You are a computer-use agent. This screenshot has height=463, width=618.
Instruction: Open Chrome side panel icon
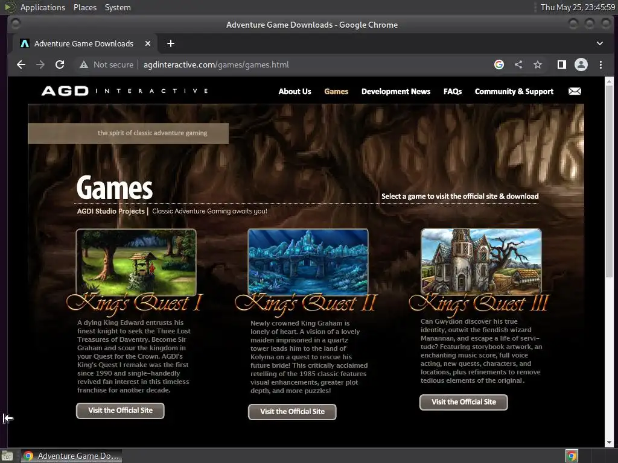562,65
